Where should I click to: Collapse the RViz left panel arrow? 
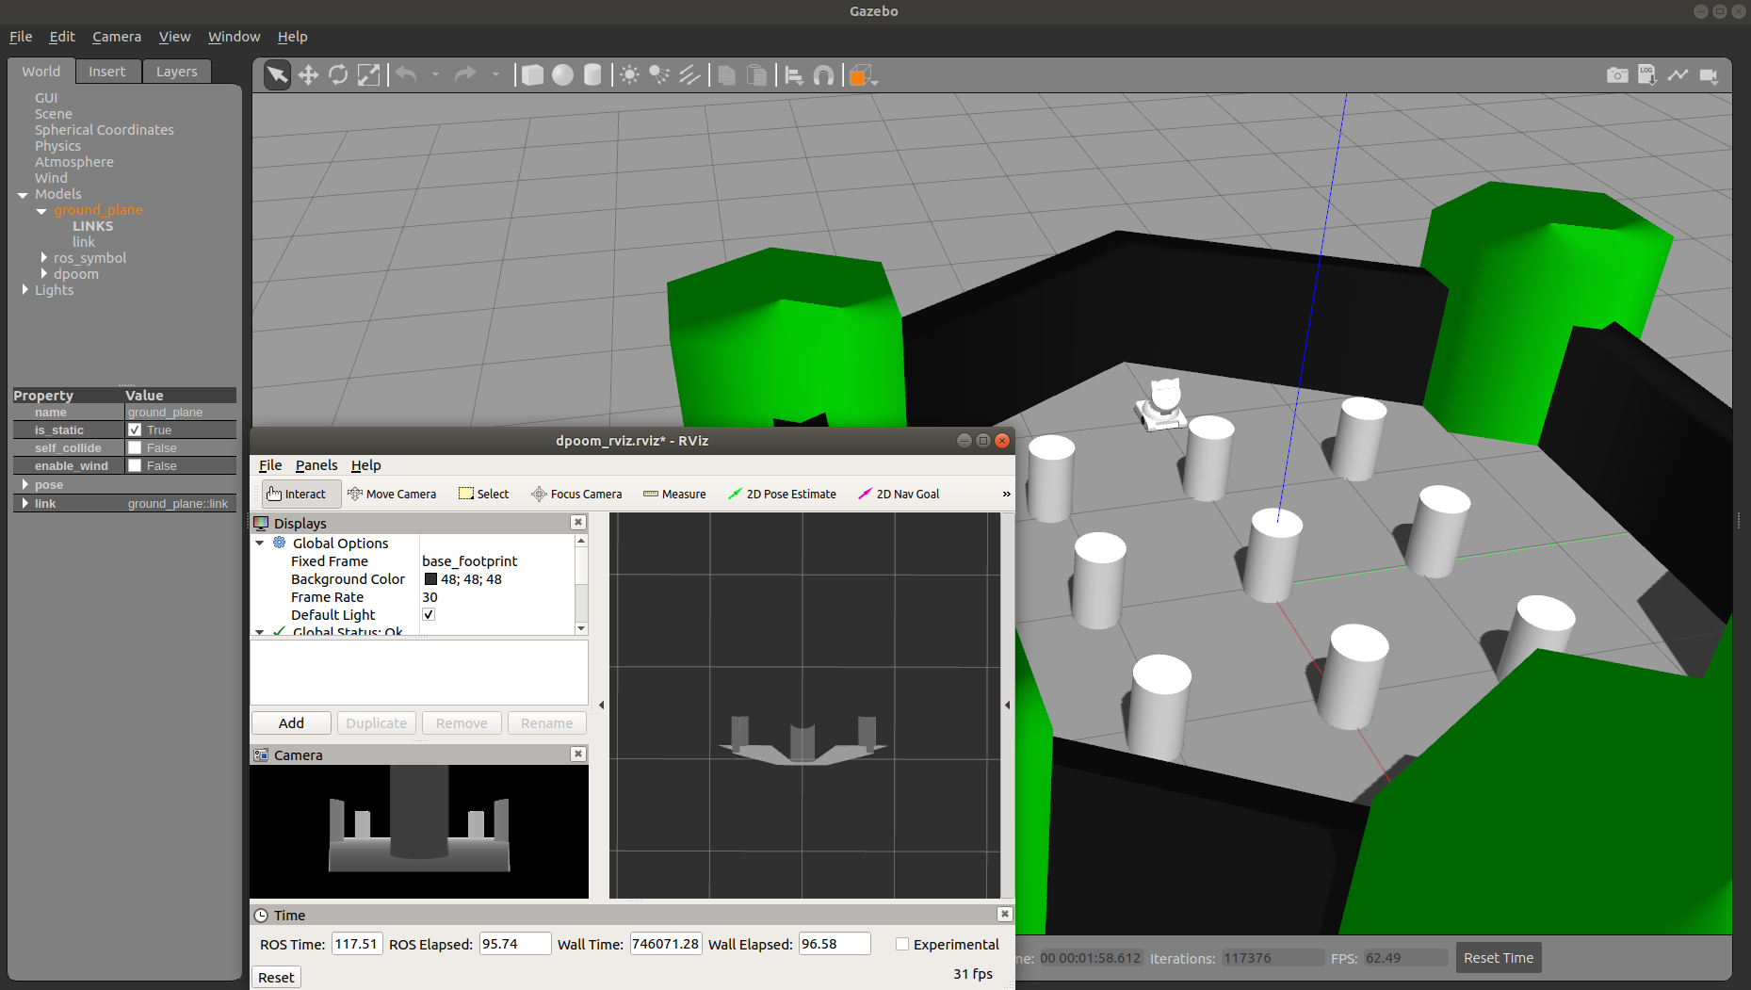[601, 705]
